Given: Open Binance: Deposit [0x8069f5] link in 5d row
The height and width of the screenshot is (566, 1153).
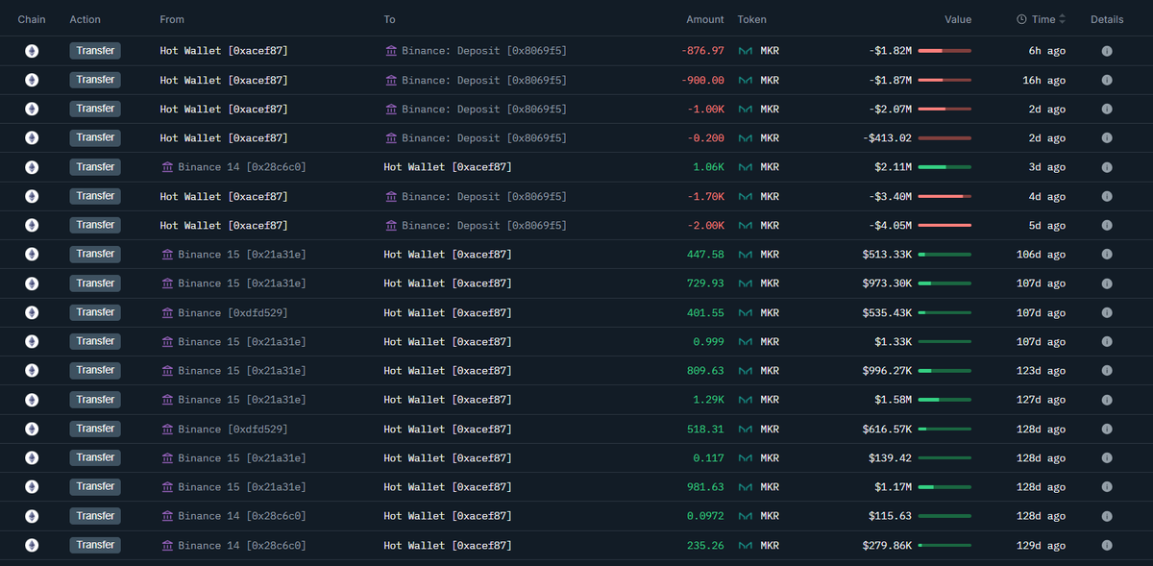Looking at the screenshot, I should coord(484,226).
